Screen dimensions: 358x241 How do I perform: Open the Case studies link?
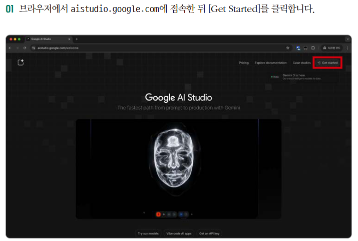tap(301, 63)
